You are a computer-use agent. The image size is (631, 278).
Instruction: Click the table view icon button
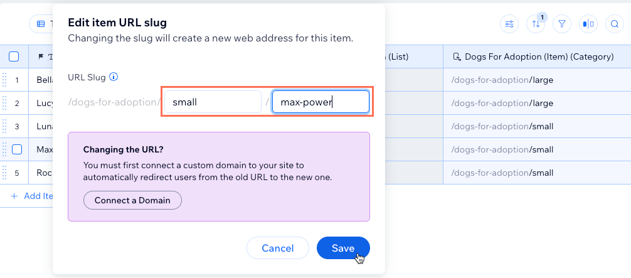tap(41, 24)
